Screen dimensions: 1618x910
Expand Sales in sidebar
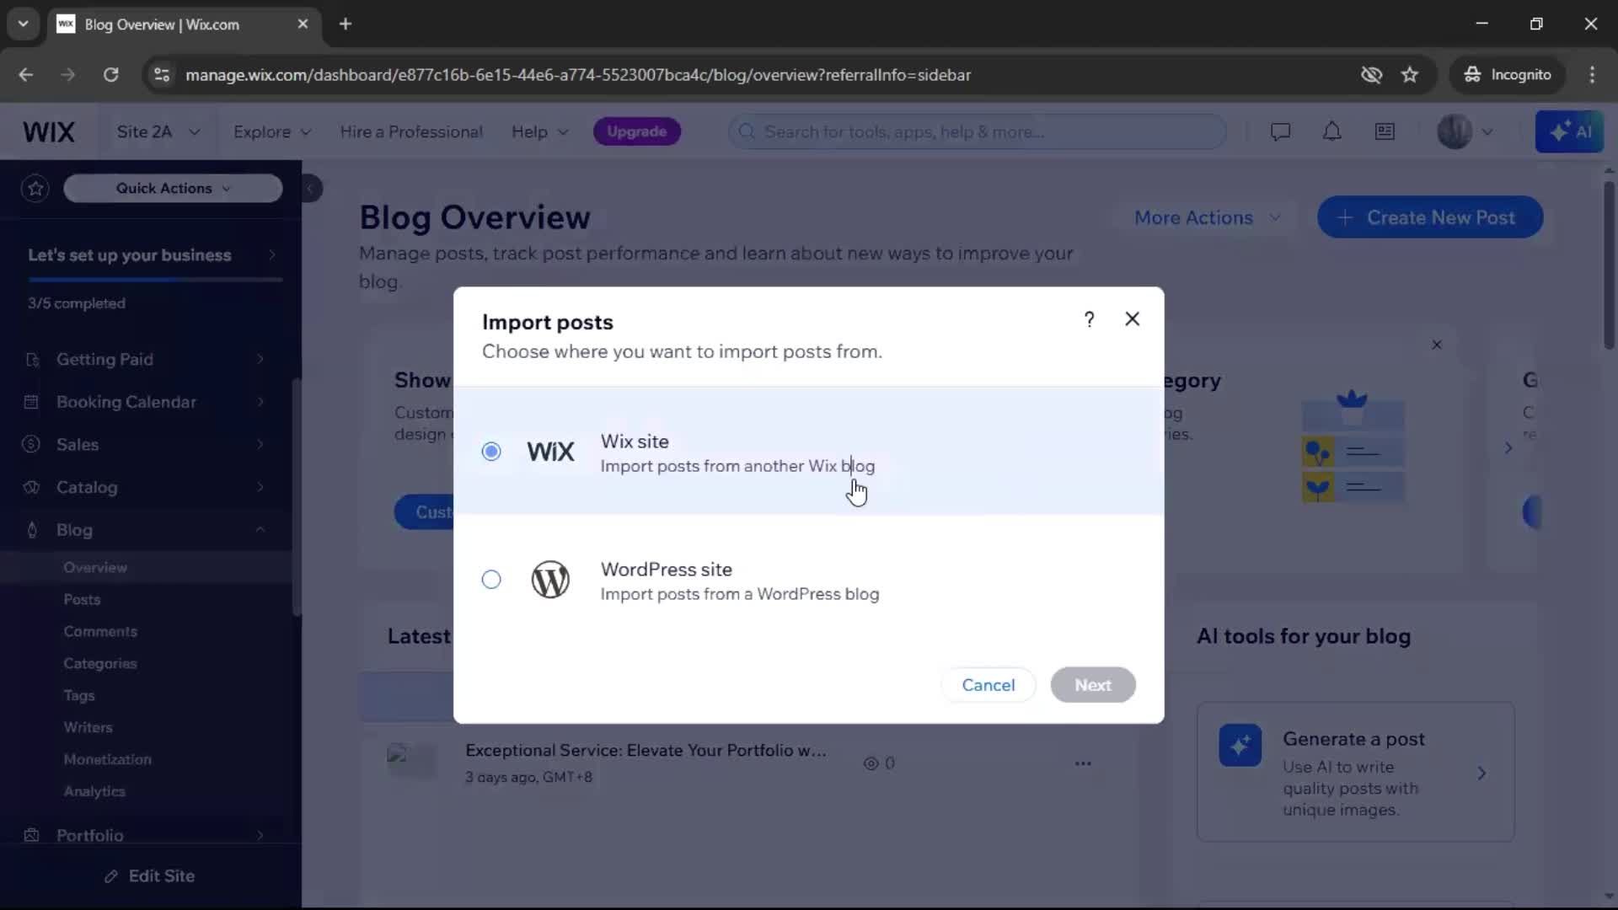(x=145, y=445)
